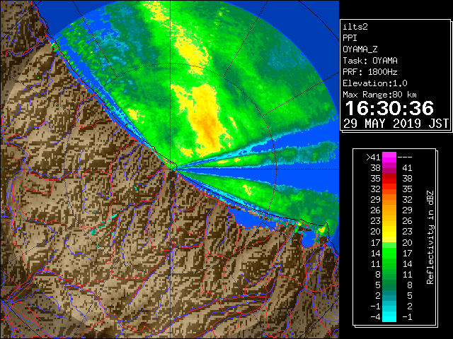This screenshot has height=339, width=453.
Task: Click the 'Reflectivity in dBZ' axis label
Action: point(430,237)
